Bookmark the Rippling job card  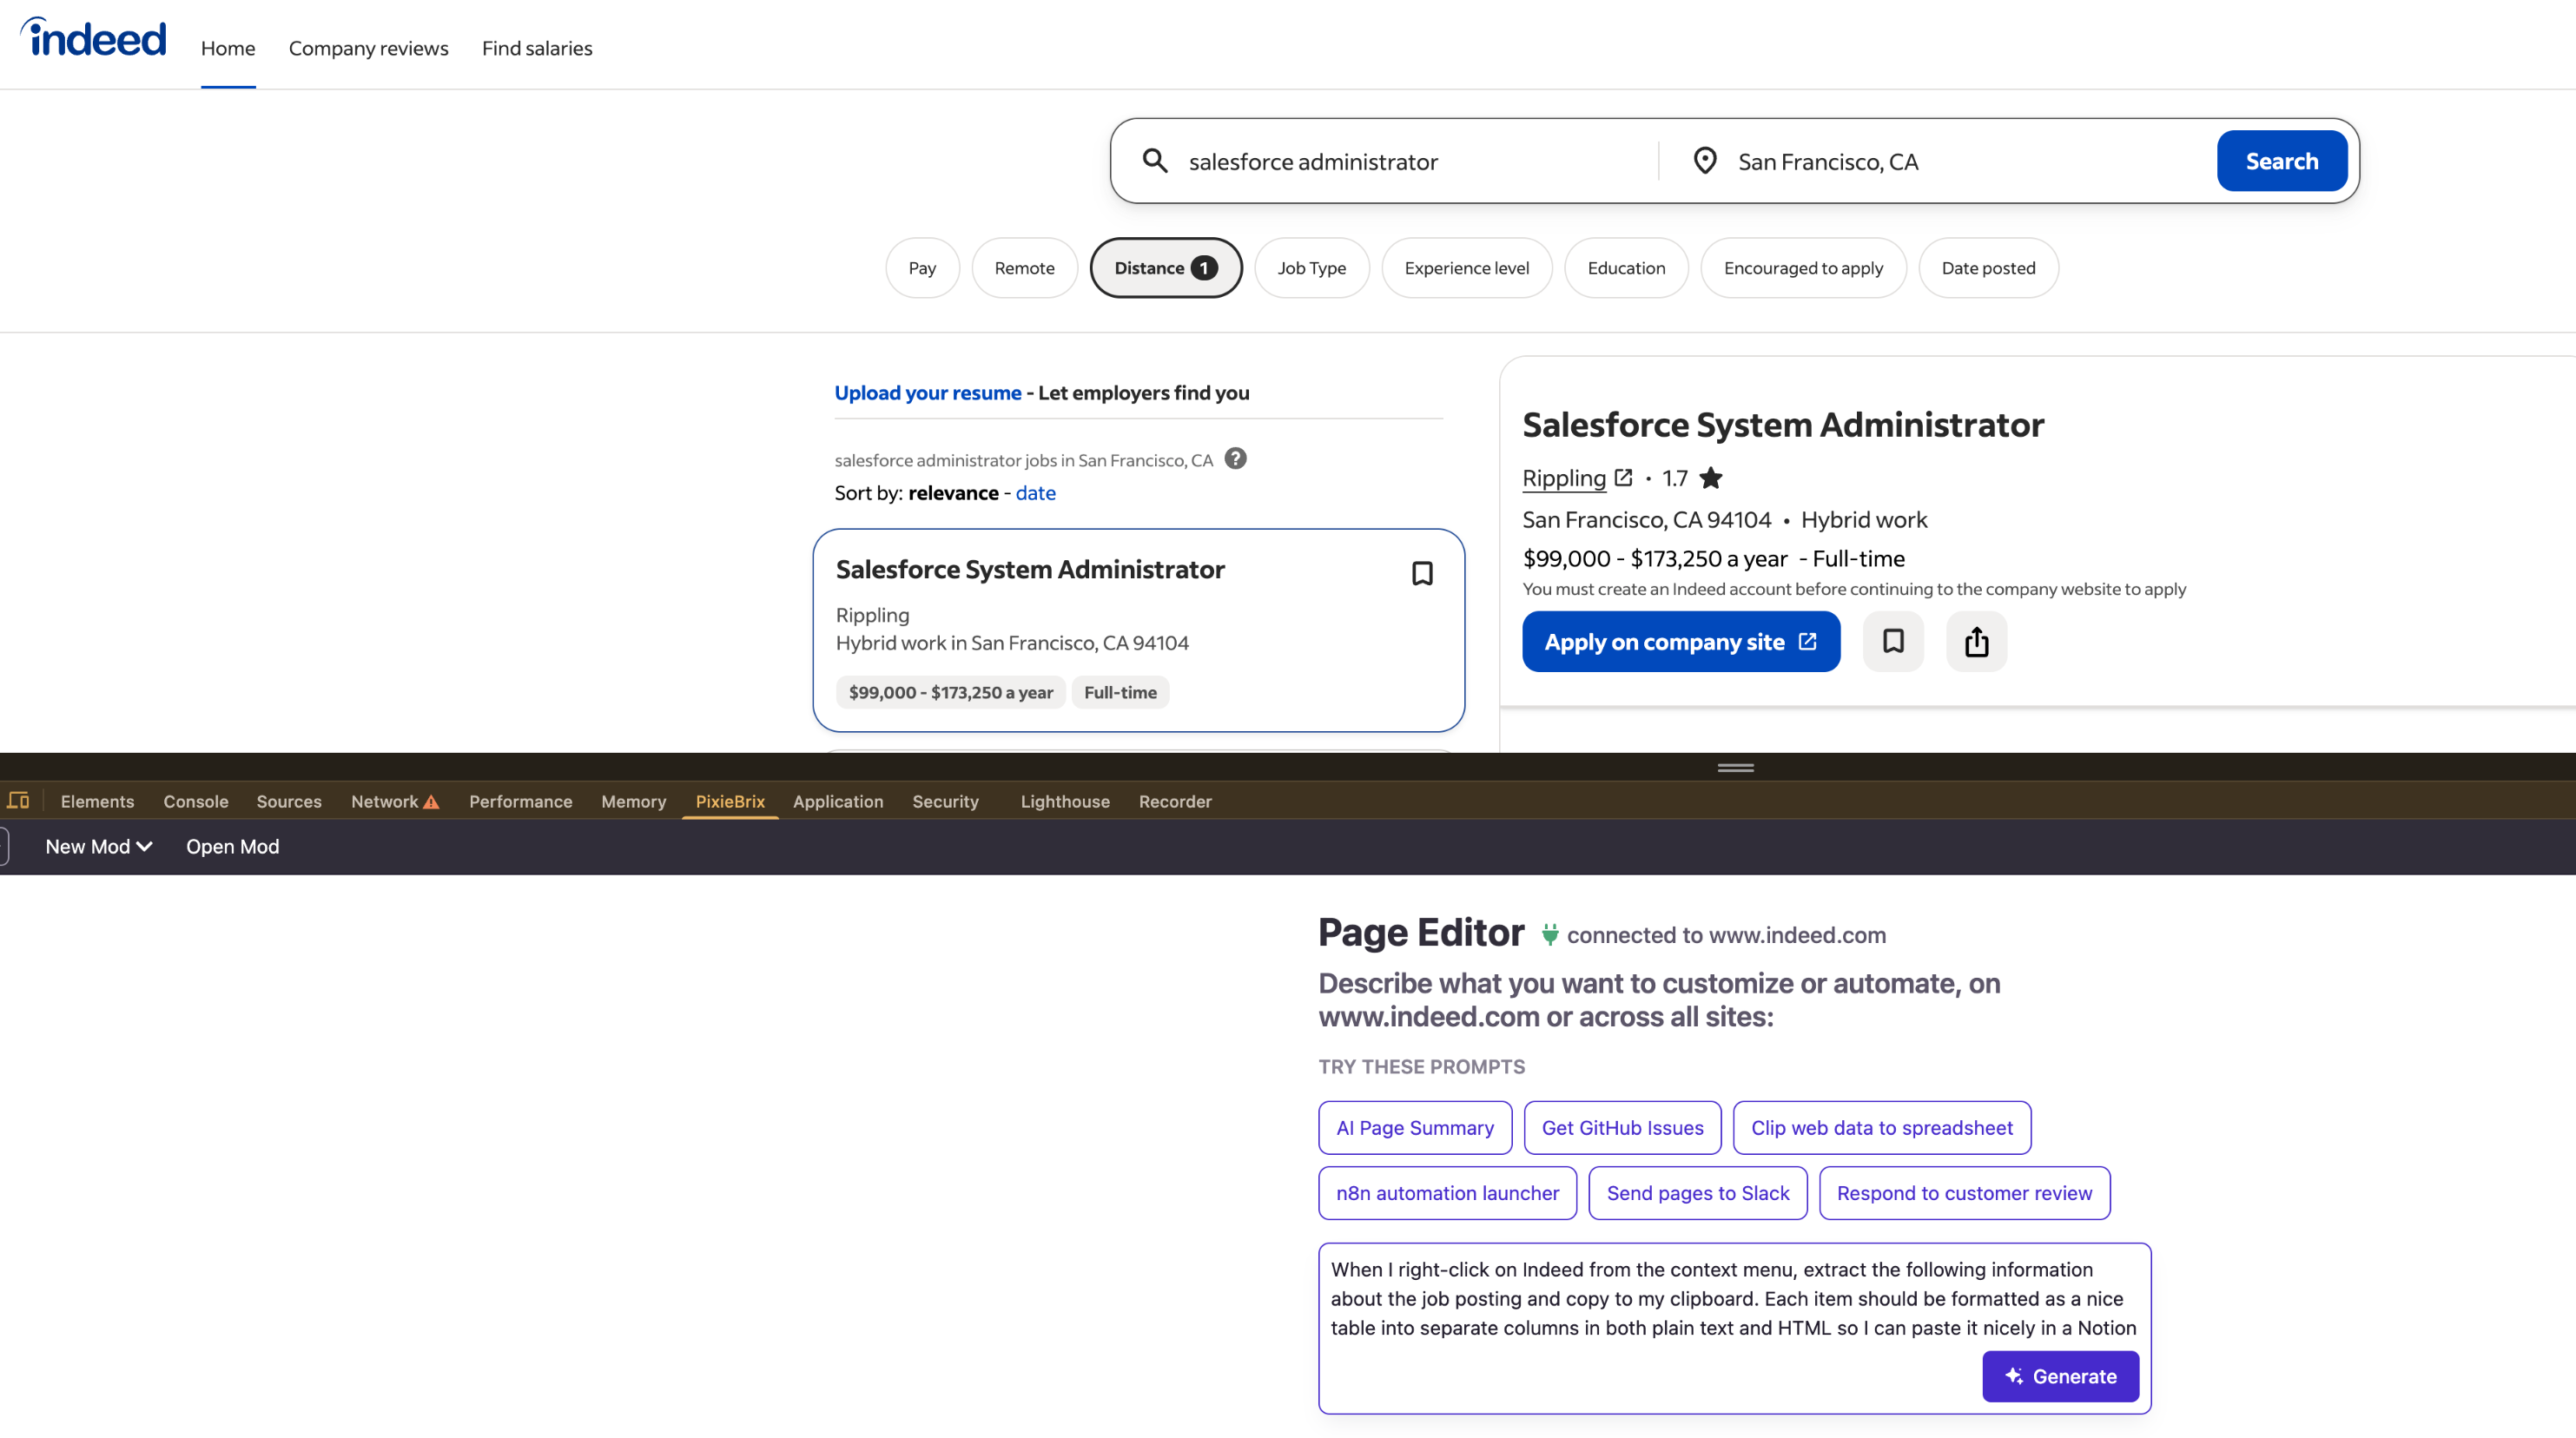[x=1421, y=573]
